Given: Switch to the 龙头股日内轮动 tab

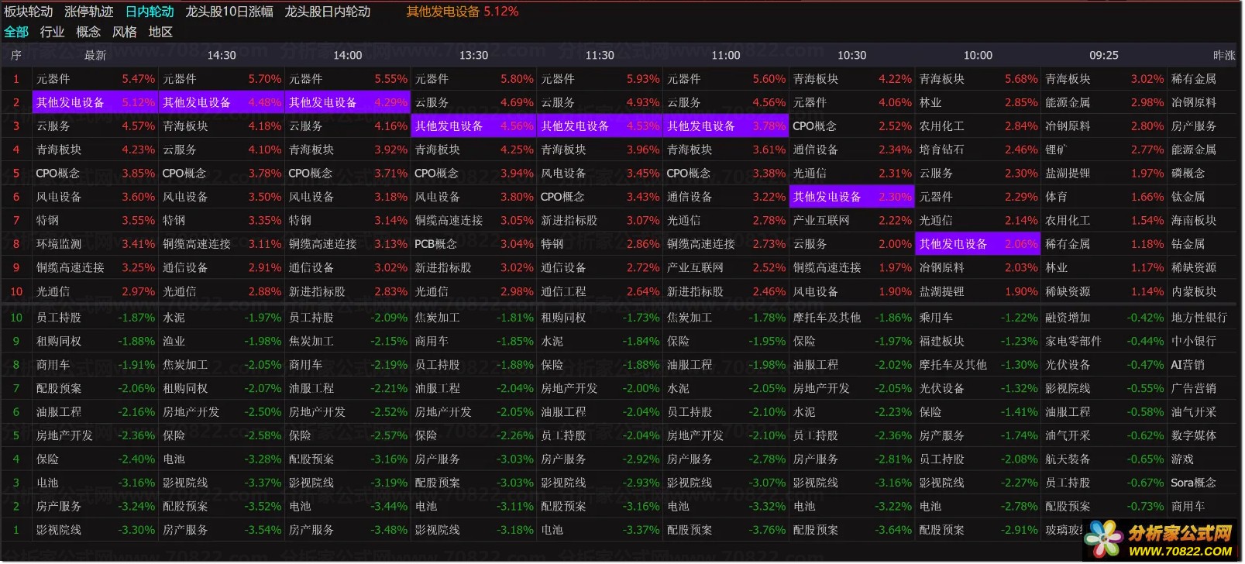Looking at the screenshot, I should [x=328, y=12].
